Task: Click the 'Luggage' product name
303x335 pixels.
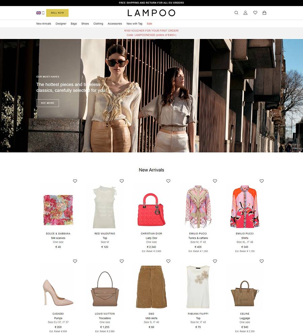Action: [245, 318]
